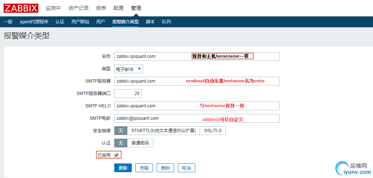Select 无 for 安全链接
The width and height of the screenshot is (373, 178).
coord(121,131)
